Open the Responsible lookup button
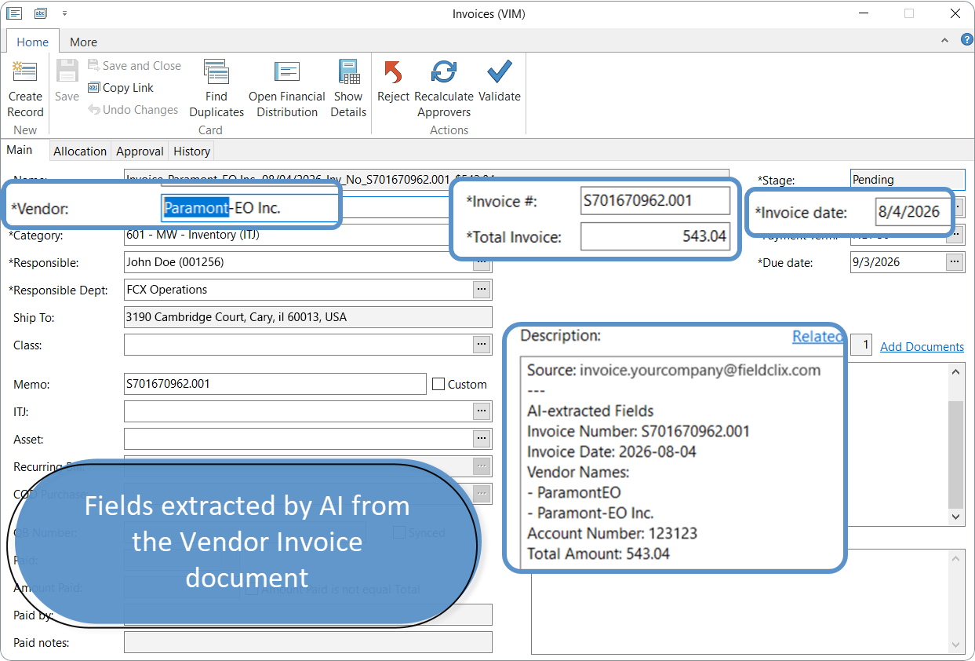Screen dimensions: 975x661 [x=482, y=262]
